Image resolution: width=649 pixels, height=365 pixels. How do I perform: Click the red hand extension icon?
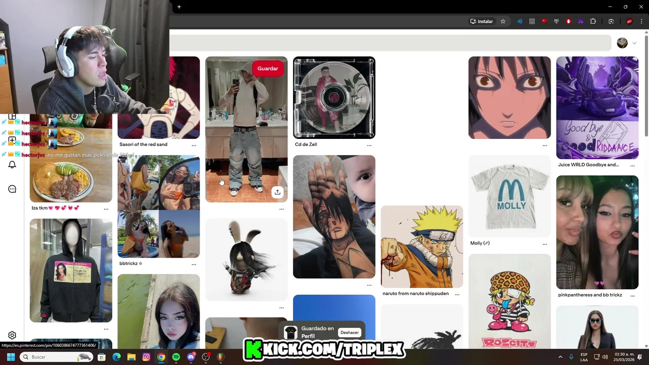(x=568, y=21)
